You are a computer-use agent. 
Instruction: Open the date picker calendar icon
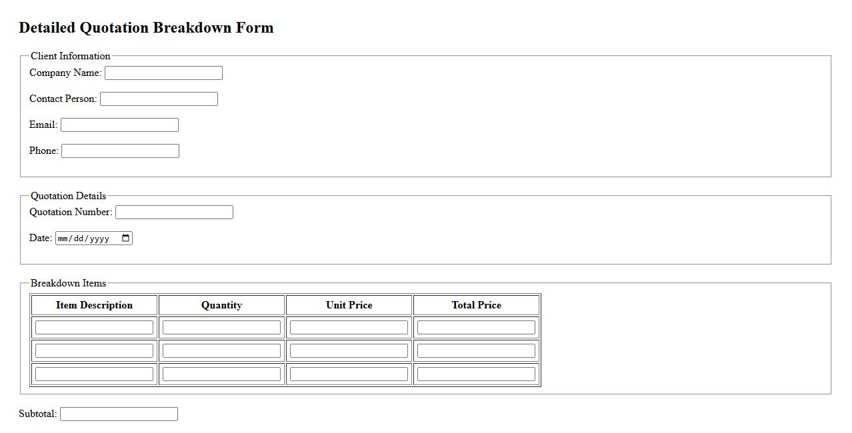pyautogui.click(x=126, y=238)
